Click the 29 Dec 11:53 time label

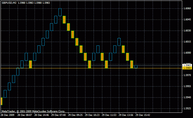(109, 115)
